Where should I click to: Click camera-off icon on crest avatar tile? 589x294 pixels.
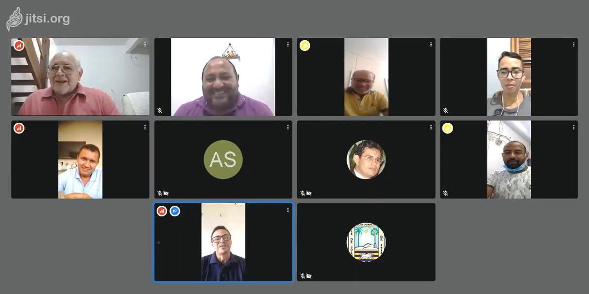coord(309,276)
